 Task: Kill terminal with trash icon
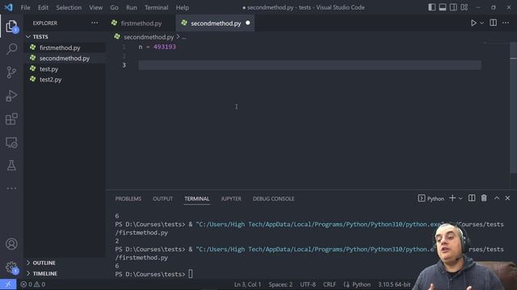click(x=484, y=198)
